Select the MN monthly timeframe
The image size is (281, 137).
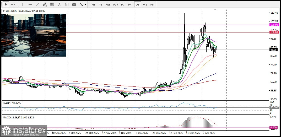click(x=152, y=4)
